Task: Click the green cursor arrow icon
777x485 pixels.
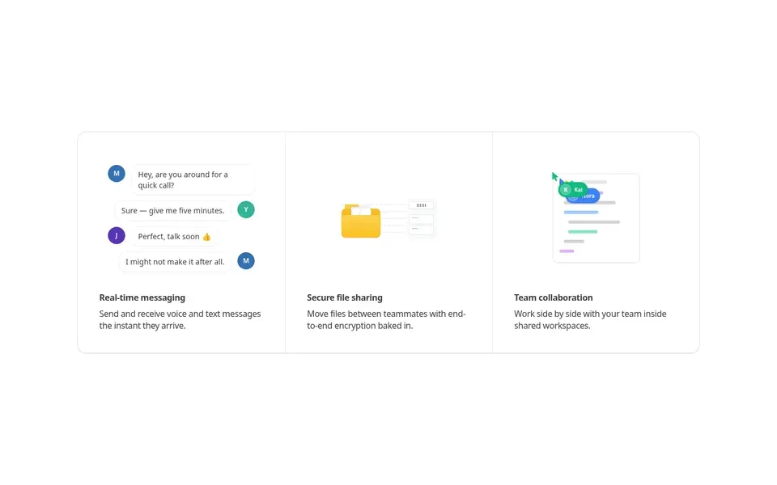Action: coord(555,177)
